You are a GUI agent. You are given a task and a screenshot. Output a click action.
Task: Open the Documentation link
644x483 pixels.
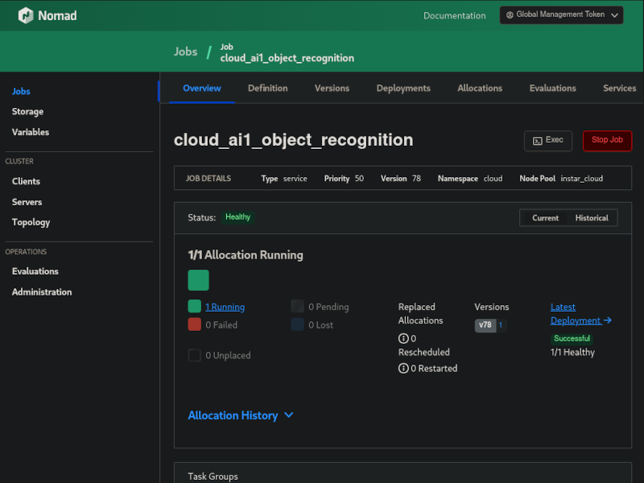click(x=454, y=15)
